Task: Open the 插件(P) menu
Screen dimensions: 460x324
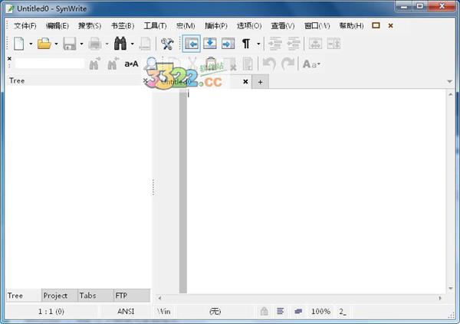Action: (x=216, y=26)
